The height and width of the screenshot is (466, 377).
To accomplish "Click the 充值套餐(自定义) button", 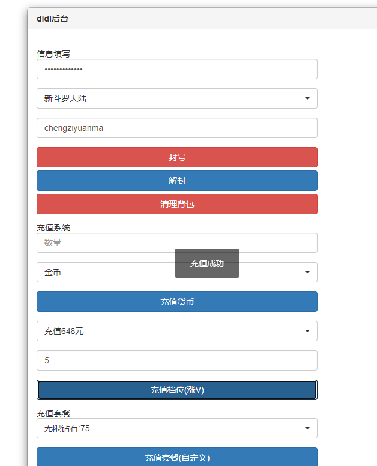I will [x=176, y=458].
